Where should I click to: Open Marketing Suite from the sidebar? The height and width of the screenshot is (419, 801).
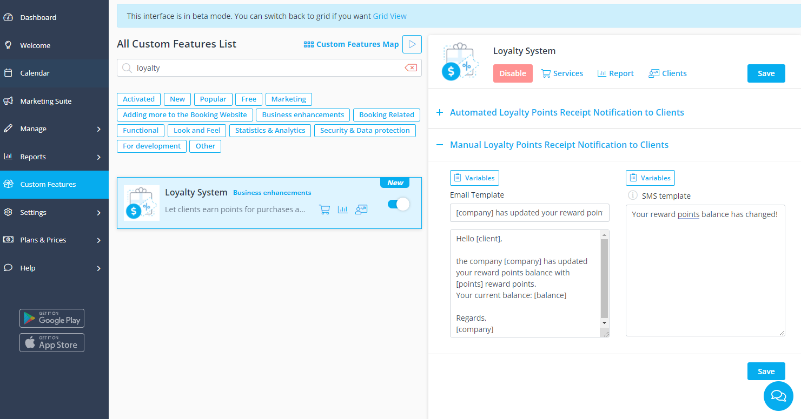pos(45,101)
